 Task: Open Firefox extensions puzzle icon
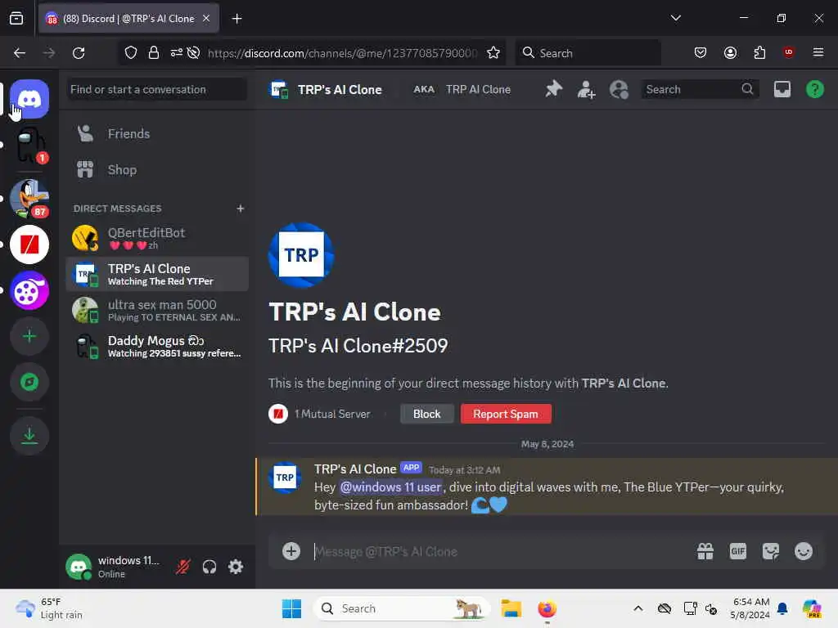pos(759,52)
